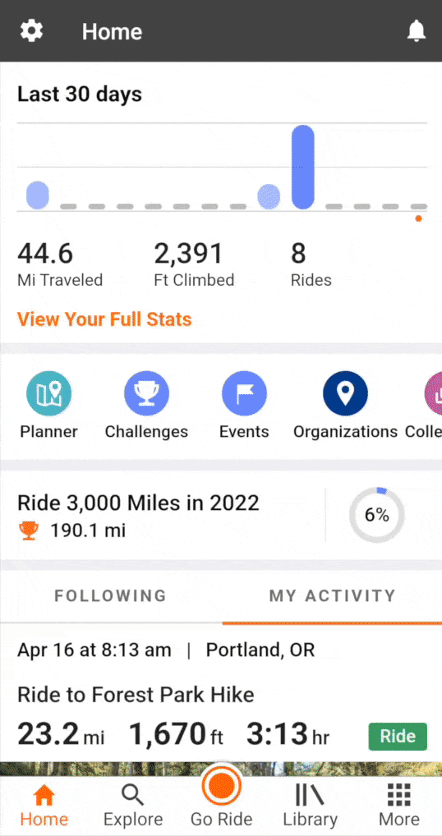The width and height of the screenshot is (442, 836).
Task: Go to the Home bottom tab
Action: [44, 805]
